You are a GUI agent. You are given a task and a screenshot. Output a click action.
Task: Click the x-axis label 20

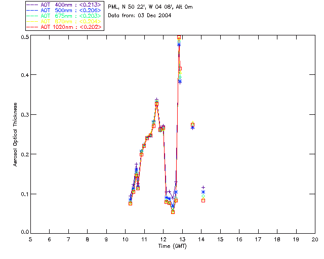[x=315, y=239]
